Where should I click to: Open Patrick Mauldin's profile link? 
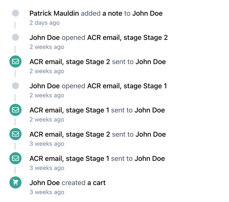pos(54,13)
